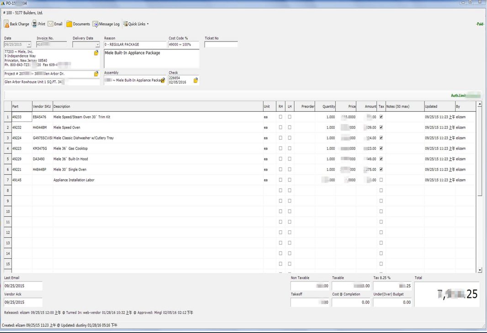Click the lock icon in vendor address box
This screenshot has width=487, height=333.
coord(96,53)
